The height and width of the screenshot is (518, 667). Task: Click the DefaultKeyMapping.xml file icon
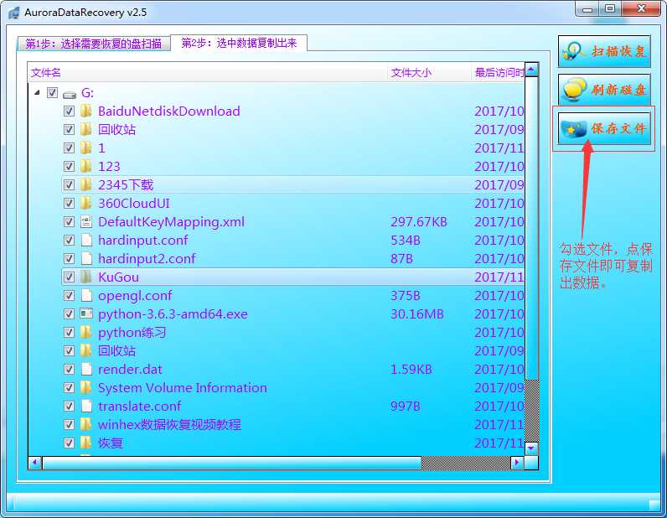(86, 222)
